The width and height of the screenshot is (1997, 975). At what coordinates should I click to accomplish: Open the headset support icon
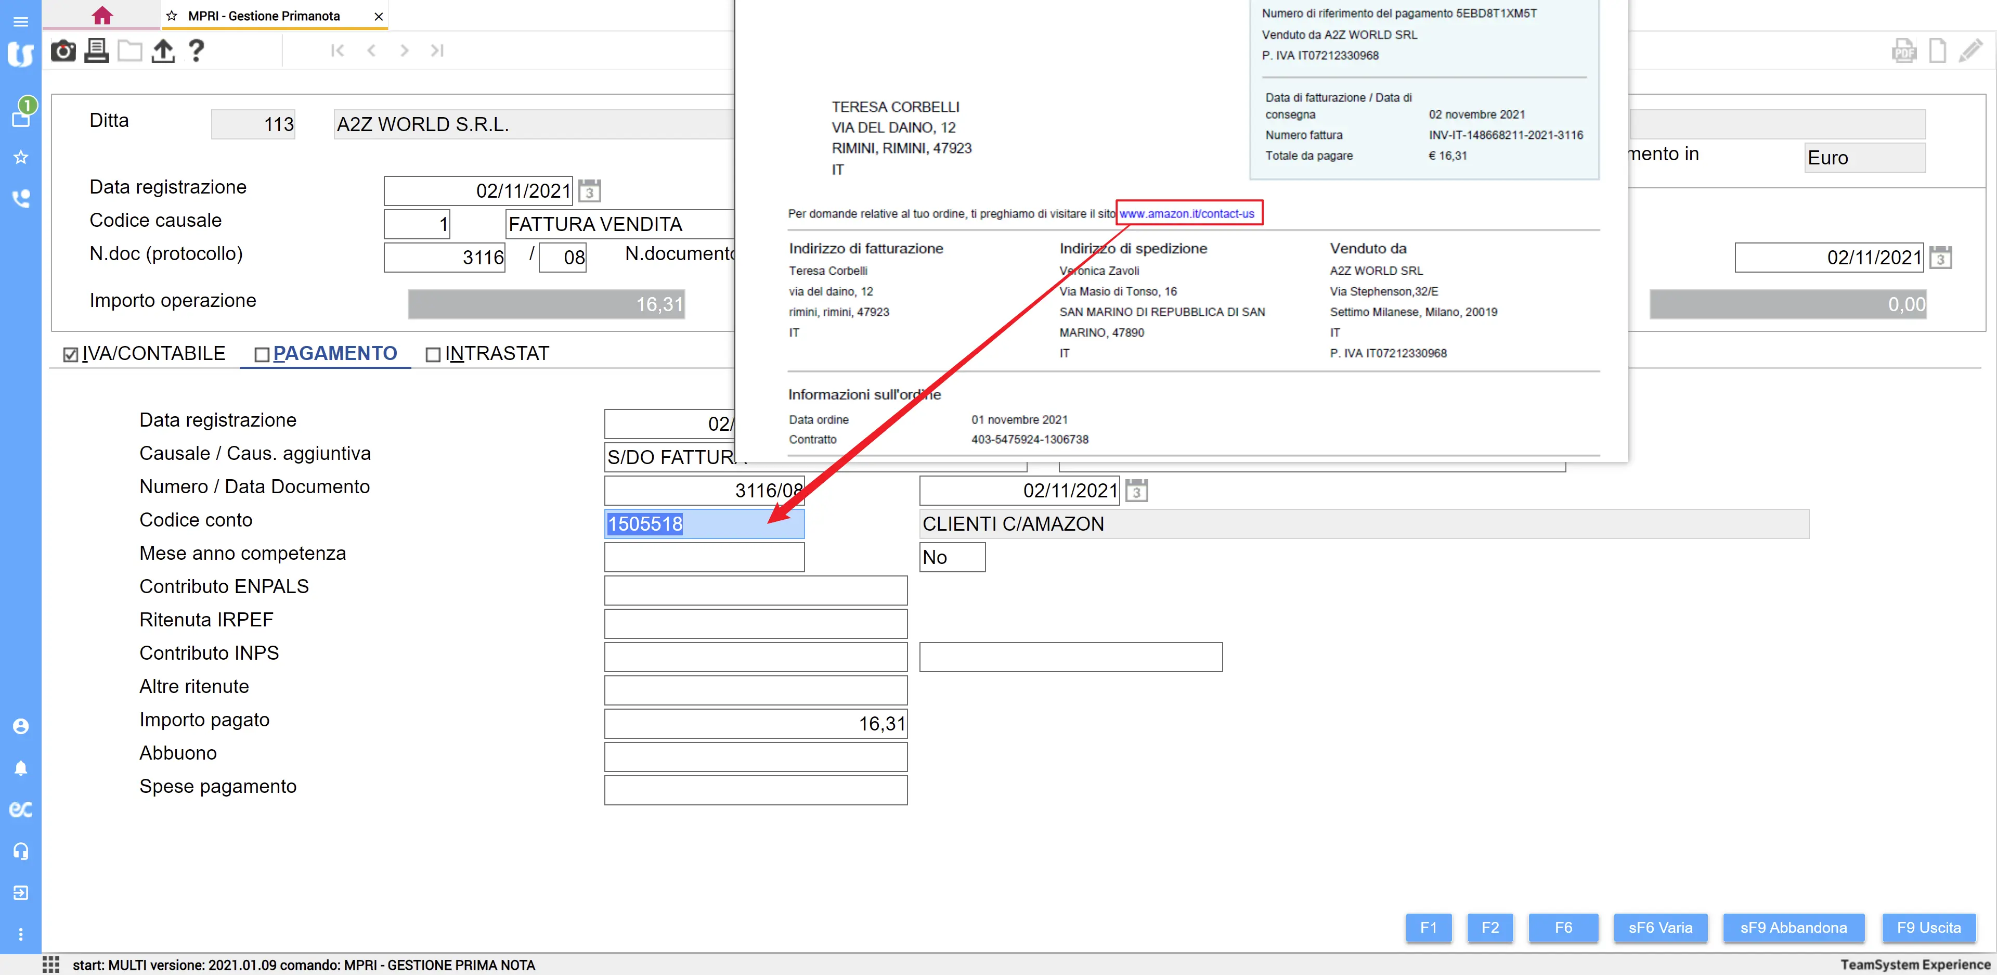coord(21,851)
